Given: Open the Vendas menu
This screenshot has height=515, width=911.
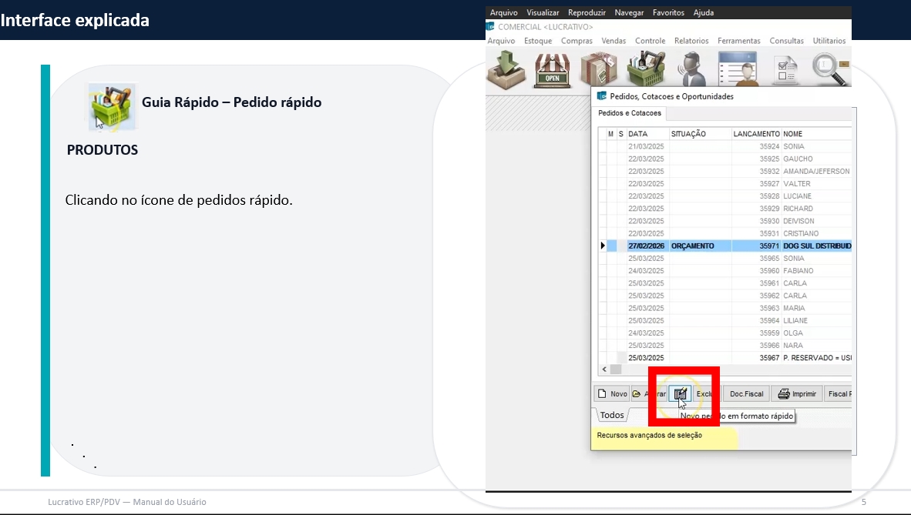Looking at the screenshot, I should point(613,41).
